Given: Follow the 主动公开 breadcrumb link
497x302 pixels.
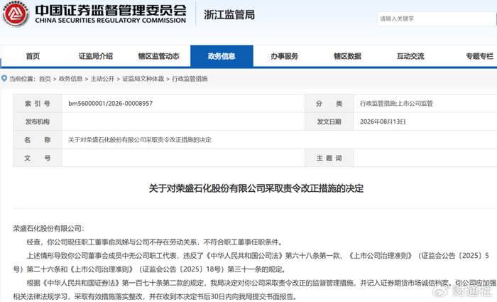Looking at the screenshot, I should (102, 79).
